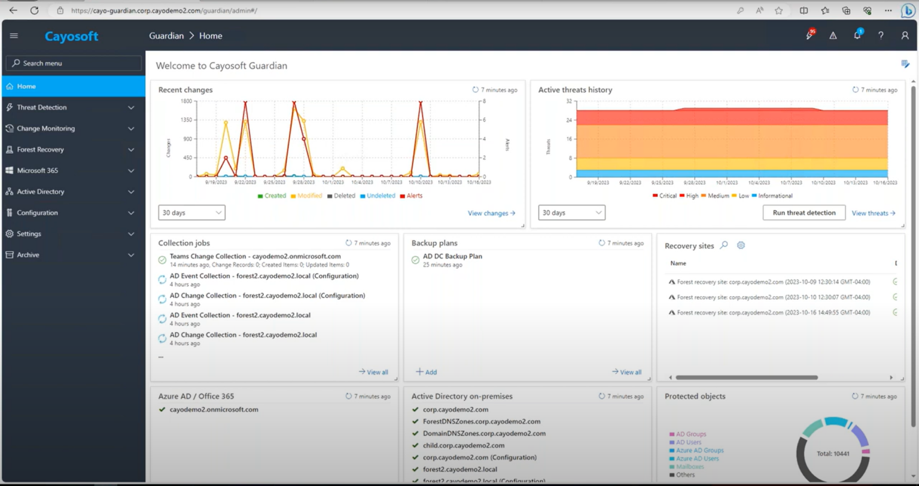Open the user account icon top right
This screenshot has height=486, width=919.
pos(905,35)
